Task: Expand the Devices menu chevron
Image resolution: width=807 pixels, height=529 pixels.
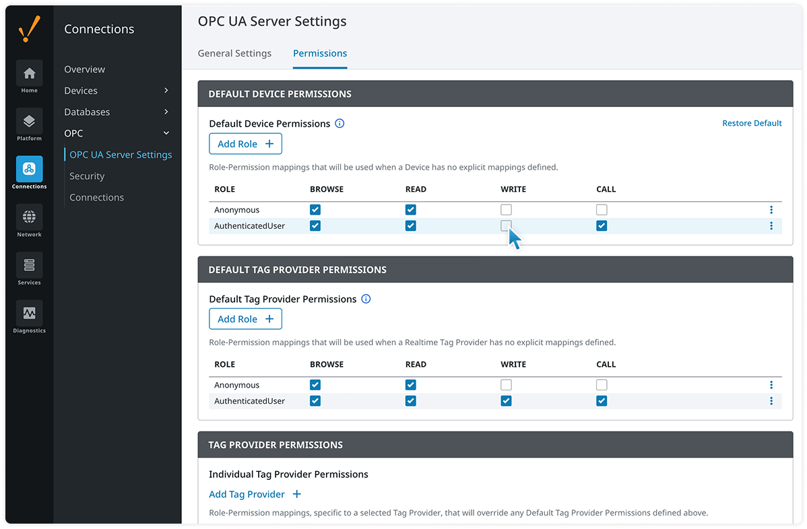Action: pos(166,91)
